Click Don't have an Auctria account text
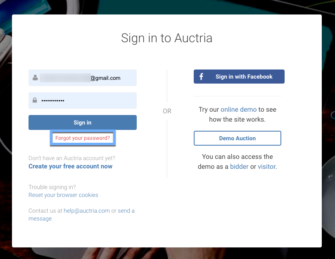Screen dimensions: 335x259 [x=72, y=158]
